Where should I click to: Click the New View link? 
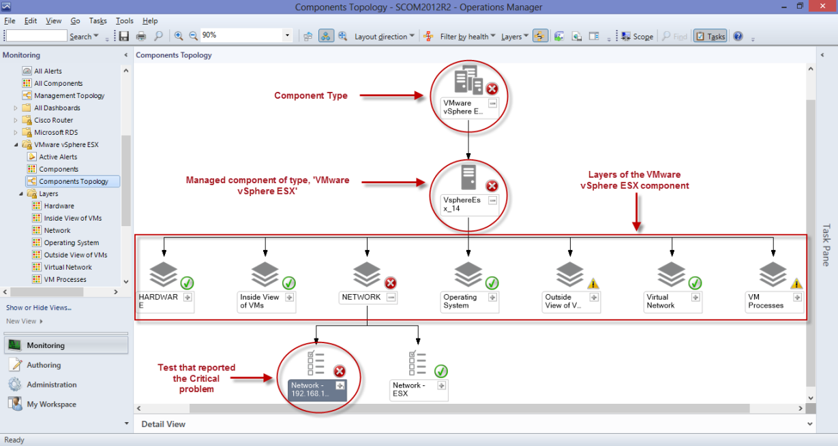(25, 321)
